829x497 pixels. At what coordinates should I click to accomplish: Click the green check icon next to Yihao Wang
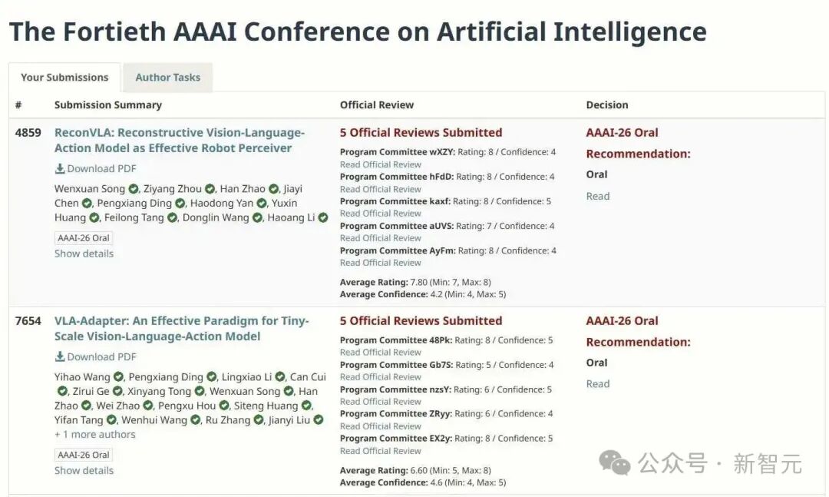pos(118,377)
